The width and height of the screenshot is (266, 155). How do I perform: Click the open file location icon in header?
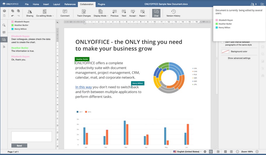(x=262, y=4)
